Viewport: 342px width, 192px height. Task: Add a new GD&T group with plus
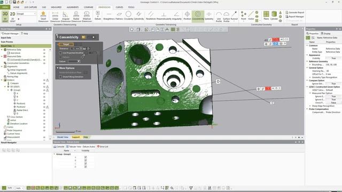click(19, 19)
